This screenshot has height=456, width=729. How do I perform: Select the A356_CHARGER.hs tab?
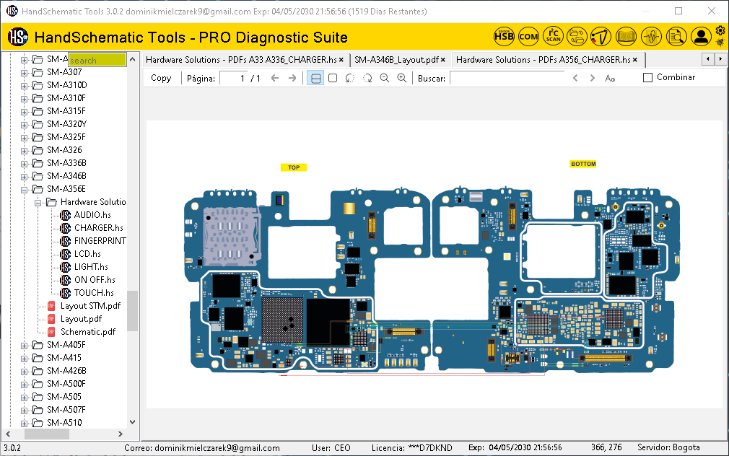tap(543, 59)
